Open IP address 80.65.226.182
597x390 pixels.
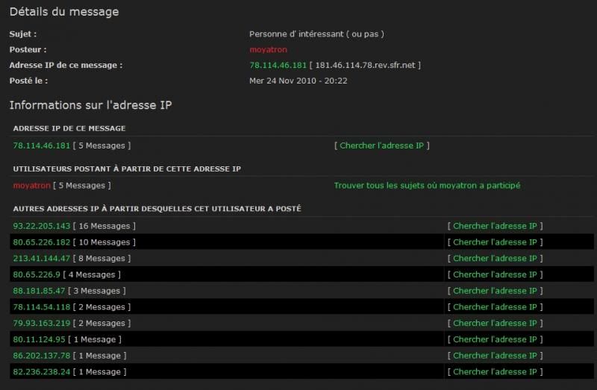tap(42, 242)
